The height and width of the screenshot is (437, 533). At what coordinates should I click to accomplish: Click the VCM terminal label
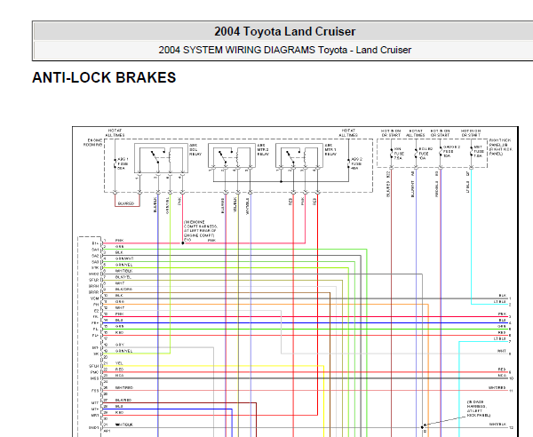[95, 298]
